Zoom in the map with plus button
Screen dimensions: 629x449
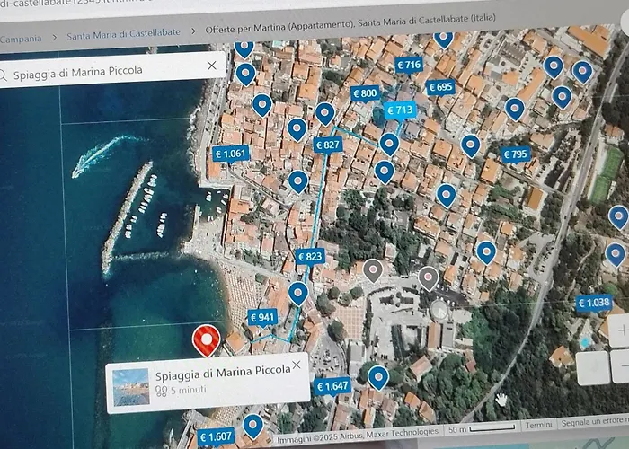[x=619, y=330]
